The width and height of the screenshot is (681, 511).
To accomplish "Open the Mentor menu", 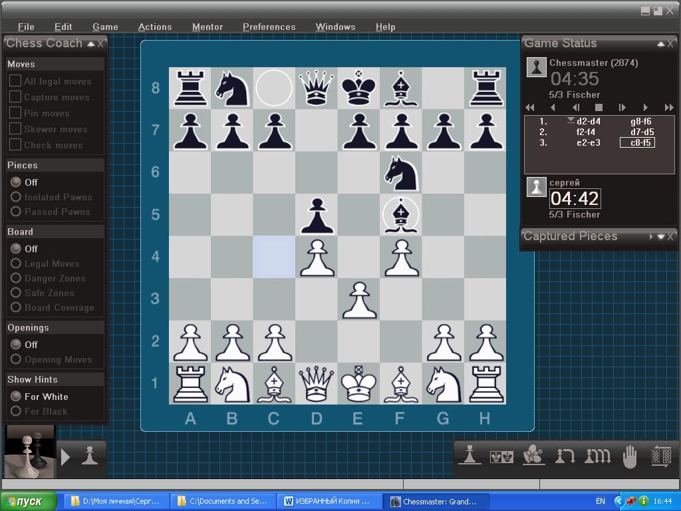I will [207, 27].
